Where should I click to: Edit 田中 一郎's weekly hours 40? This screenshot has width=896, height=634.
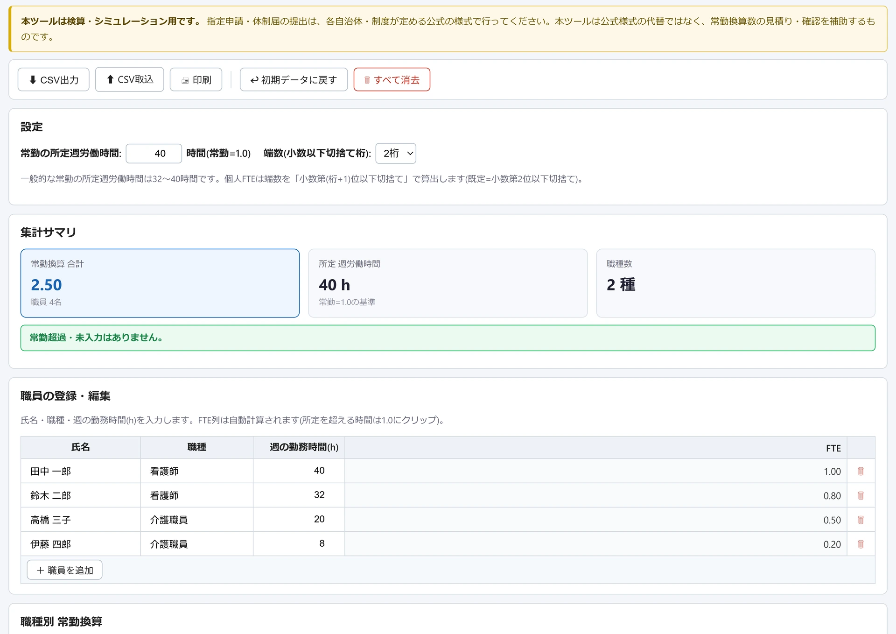click(299, 471)
